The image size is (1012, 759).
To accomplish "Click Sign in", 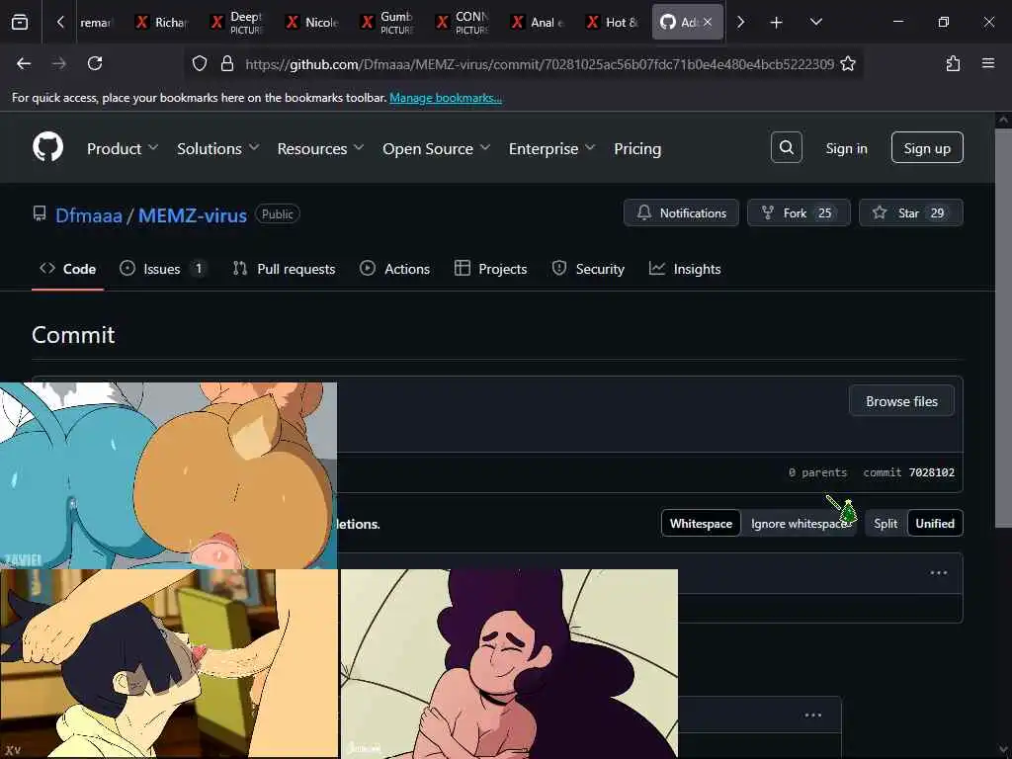I will coord(846,148).
